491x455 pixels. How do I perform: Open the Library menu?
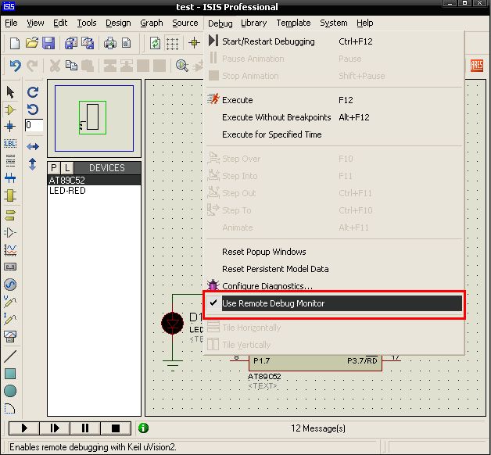pos(254,23)
